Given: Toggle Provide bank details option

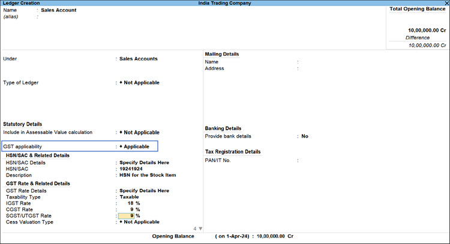Looking at the screenshot, I should coord(305,136).
